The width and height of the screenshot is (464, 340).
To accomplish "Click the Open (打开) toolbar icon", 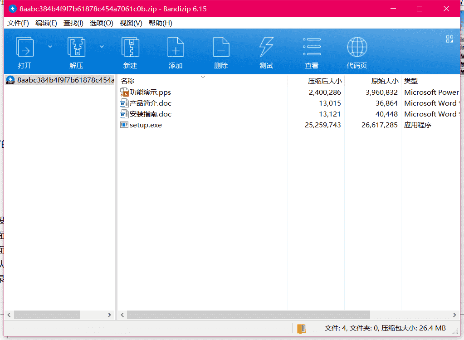I will (x=24, y=47).
